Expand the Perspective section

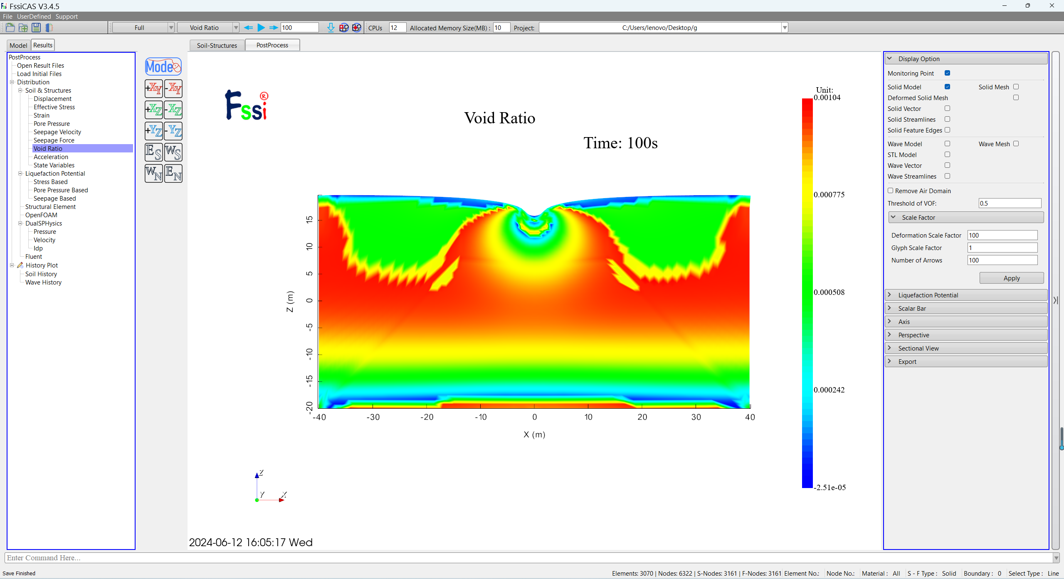966,335
